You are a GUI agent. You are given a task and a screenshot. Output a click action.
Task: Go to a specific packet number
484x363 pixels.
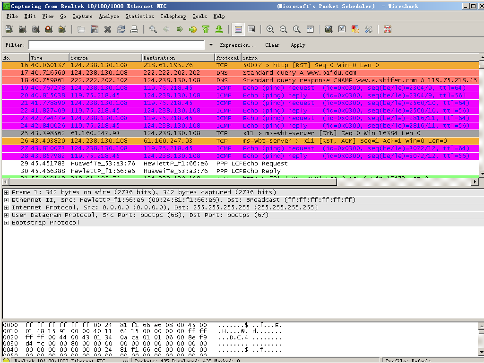[x=193, y=29]
